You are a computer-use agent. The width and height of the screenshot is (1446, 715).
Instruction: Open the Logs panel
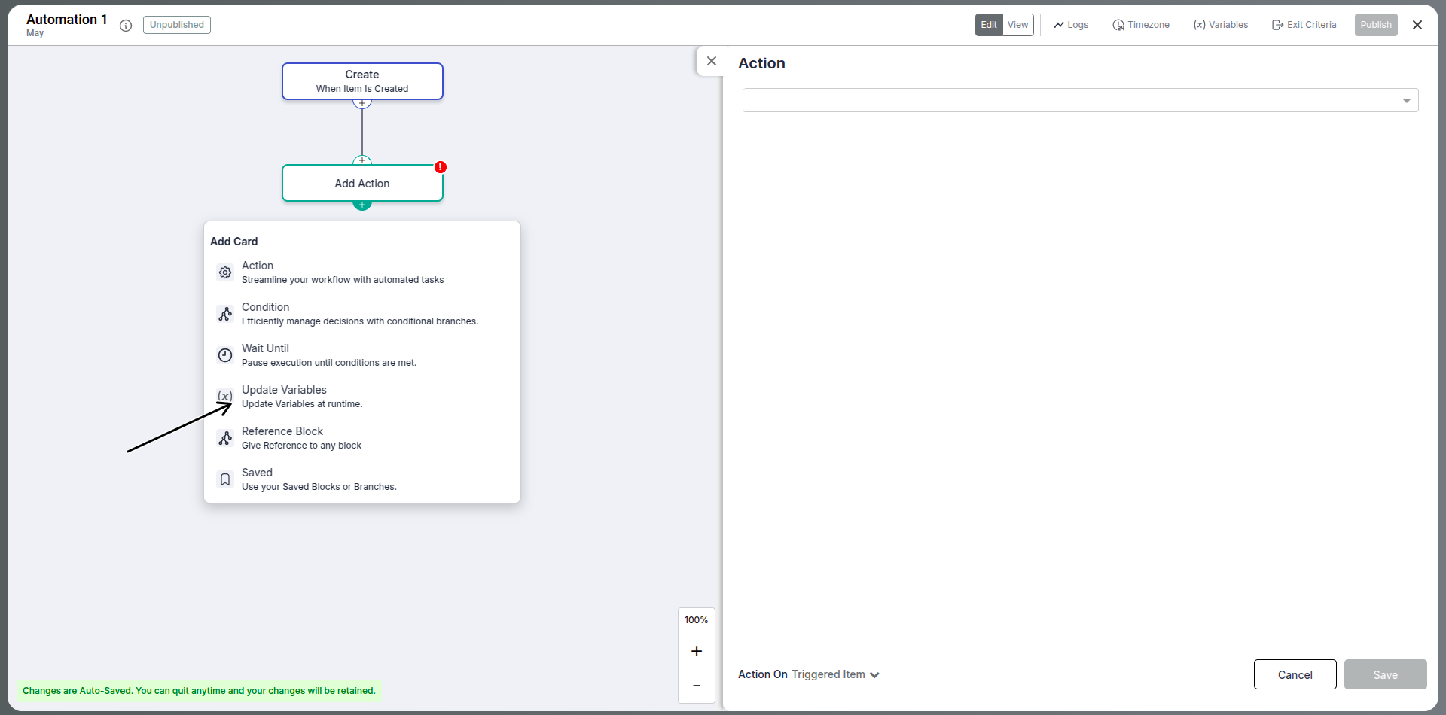click(x=1071, y=25)
